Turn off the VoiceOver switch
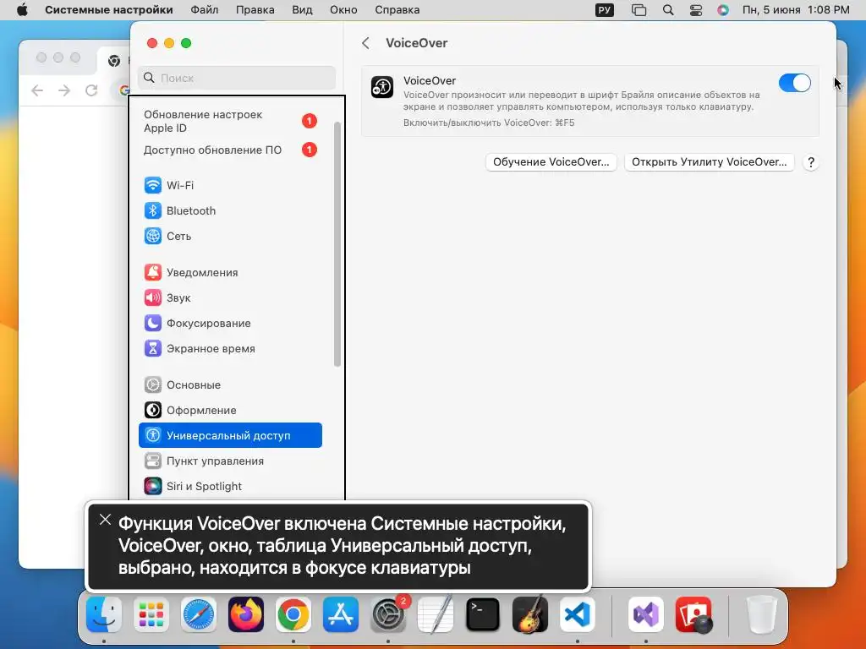 pos(794,83)
